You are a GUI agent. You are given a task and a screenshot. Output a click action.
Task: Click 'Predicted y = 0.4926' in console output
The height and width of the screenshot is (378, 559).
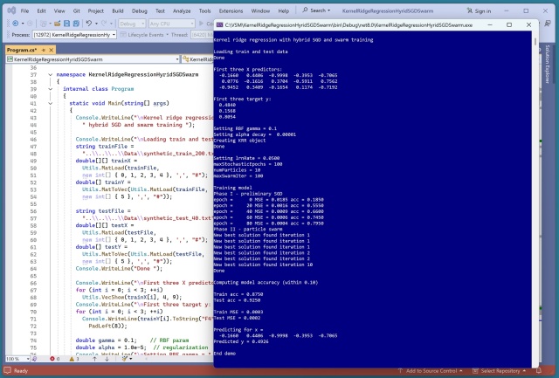[x=241, y=341]
